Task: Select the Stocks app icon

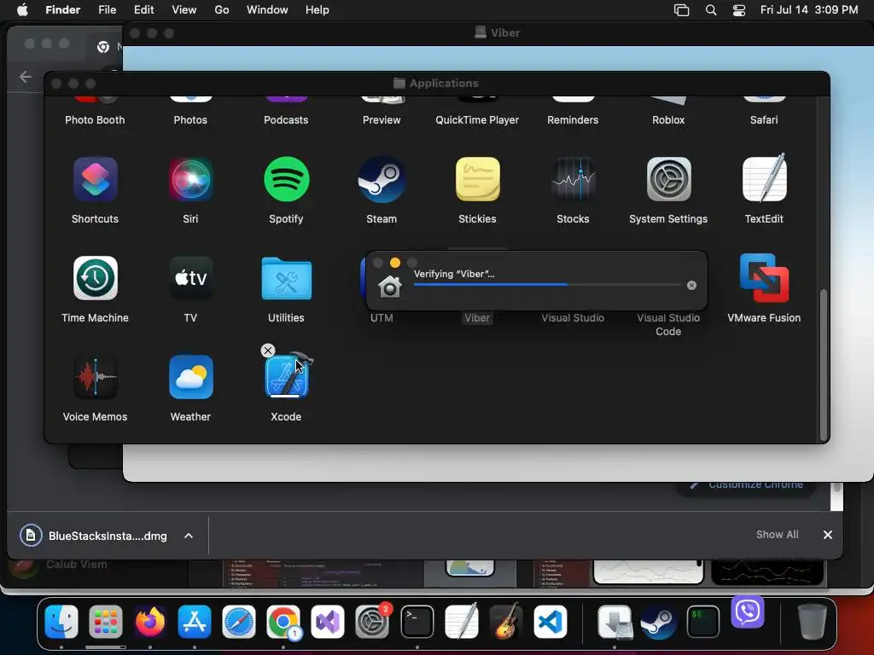Action: pyautogui.click(x=573, y=179)
